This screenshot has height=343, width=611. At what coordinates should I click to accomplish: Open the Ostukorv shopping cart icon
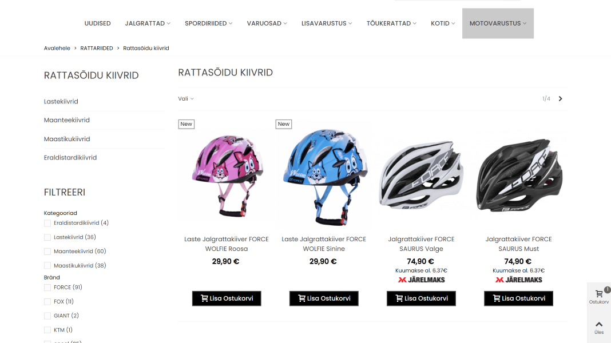click(x=599, y=296)
